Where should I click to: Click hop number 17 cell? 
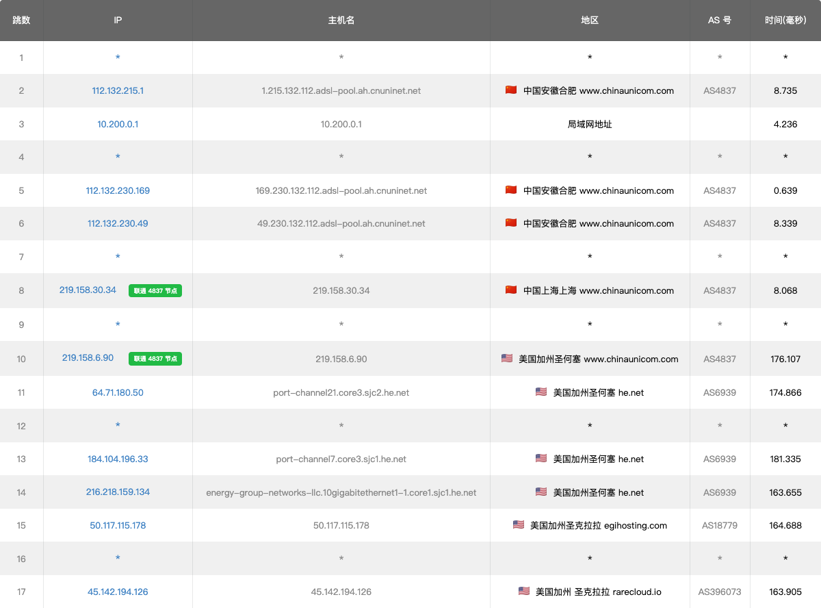point(21,592)
